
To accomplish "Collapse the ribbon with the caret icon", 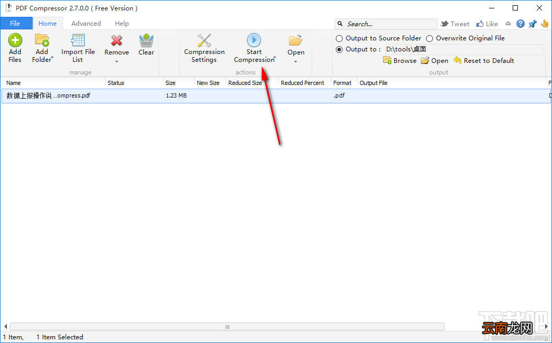I will pos(508,24).
